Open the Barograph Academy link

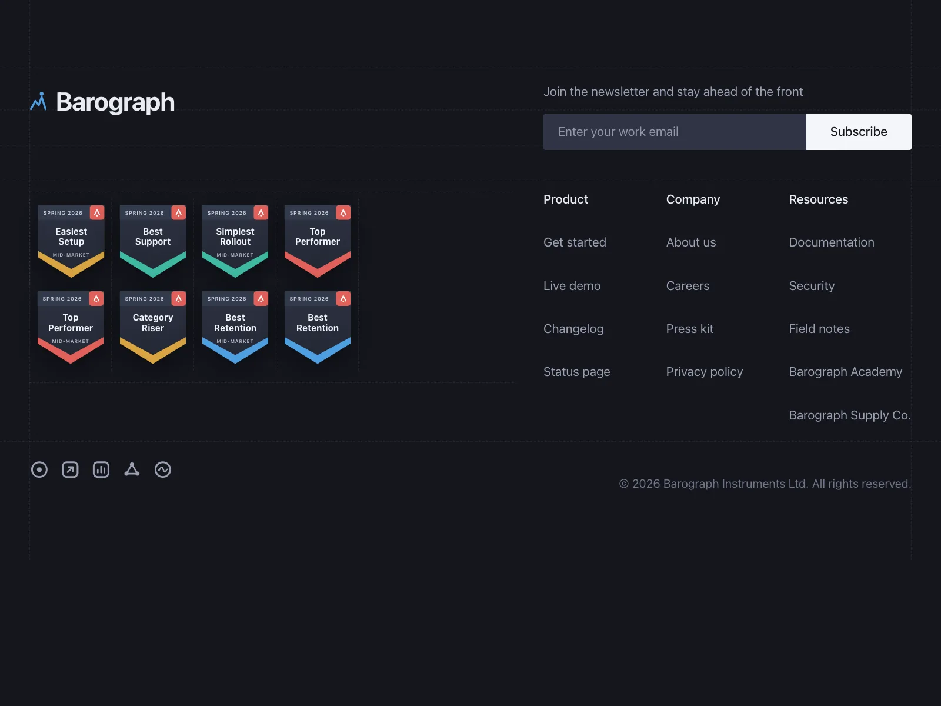846,372
